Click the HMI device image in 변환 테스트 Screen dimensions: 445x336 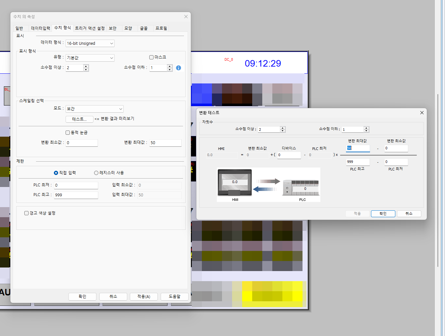click(235, 183)
